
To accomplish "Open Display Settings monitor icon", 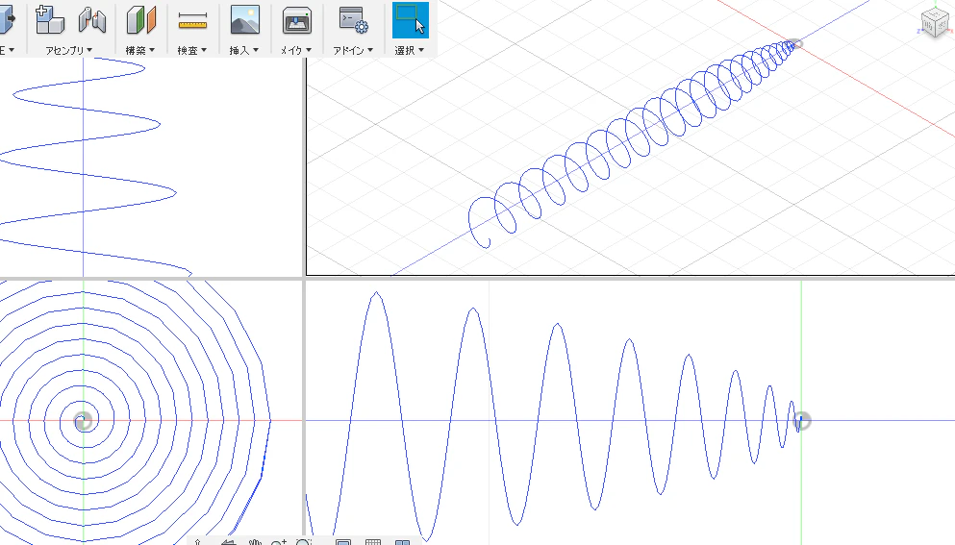I will pos(343,542).
